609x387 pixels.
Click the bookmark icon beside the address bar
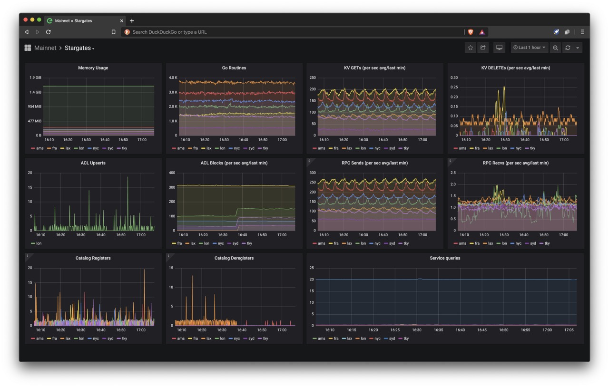coord(113,32)
